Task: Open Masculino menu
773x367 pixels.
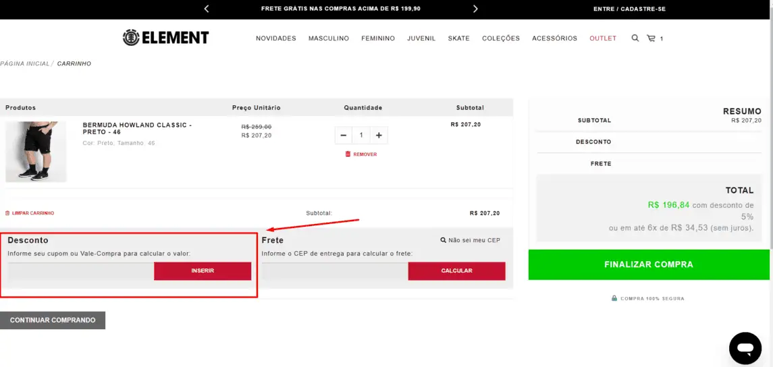Action: [329, 38]
